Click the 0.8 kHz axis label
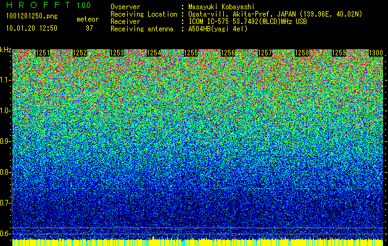The width and height of the screenshot is (388, 246). 5,172
